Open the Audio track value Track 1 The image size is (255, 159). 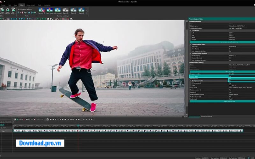point(242,99)
